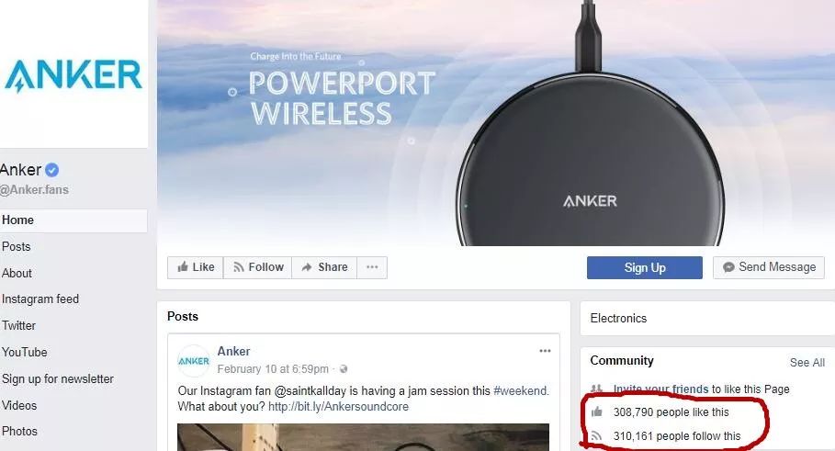Click the globe privacy icon on post

pos(344,369)
